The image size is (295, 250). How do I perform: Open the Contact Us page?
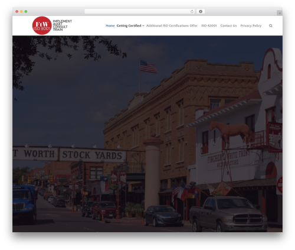click(228, 25)
